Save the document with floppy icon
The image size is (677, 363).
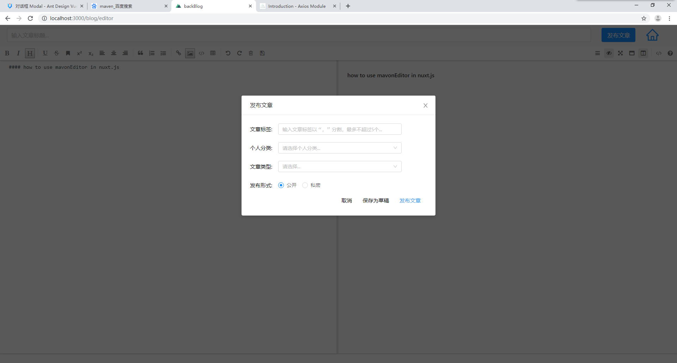[x=262, y=53]
